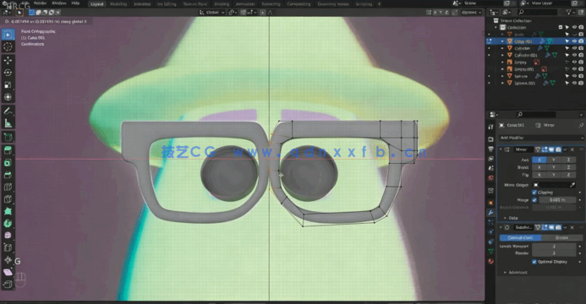
Task: Open the Mirror modifier extra options dropdown arrow
Action: [x=565, y=149]
